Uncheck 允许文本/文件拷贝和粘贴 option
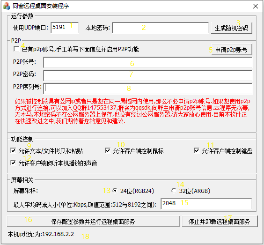The height and width of the screenshot is (245, 264). (x=13, y=150)
